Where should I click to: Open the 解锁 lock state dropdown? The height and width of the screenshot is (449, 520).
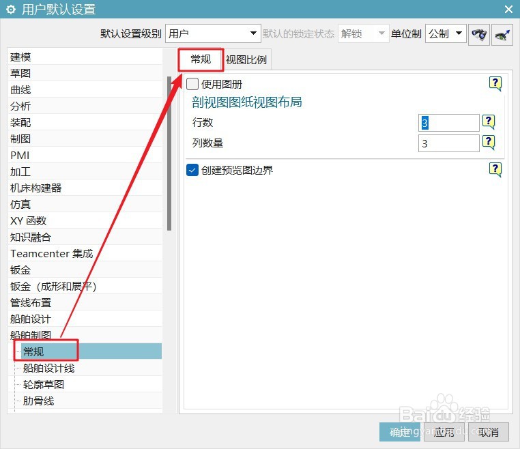363,33
